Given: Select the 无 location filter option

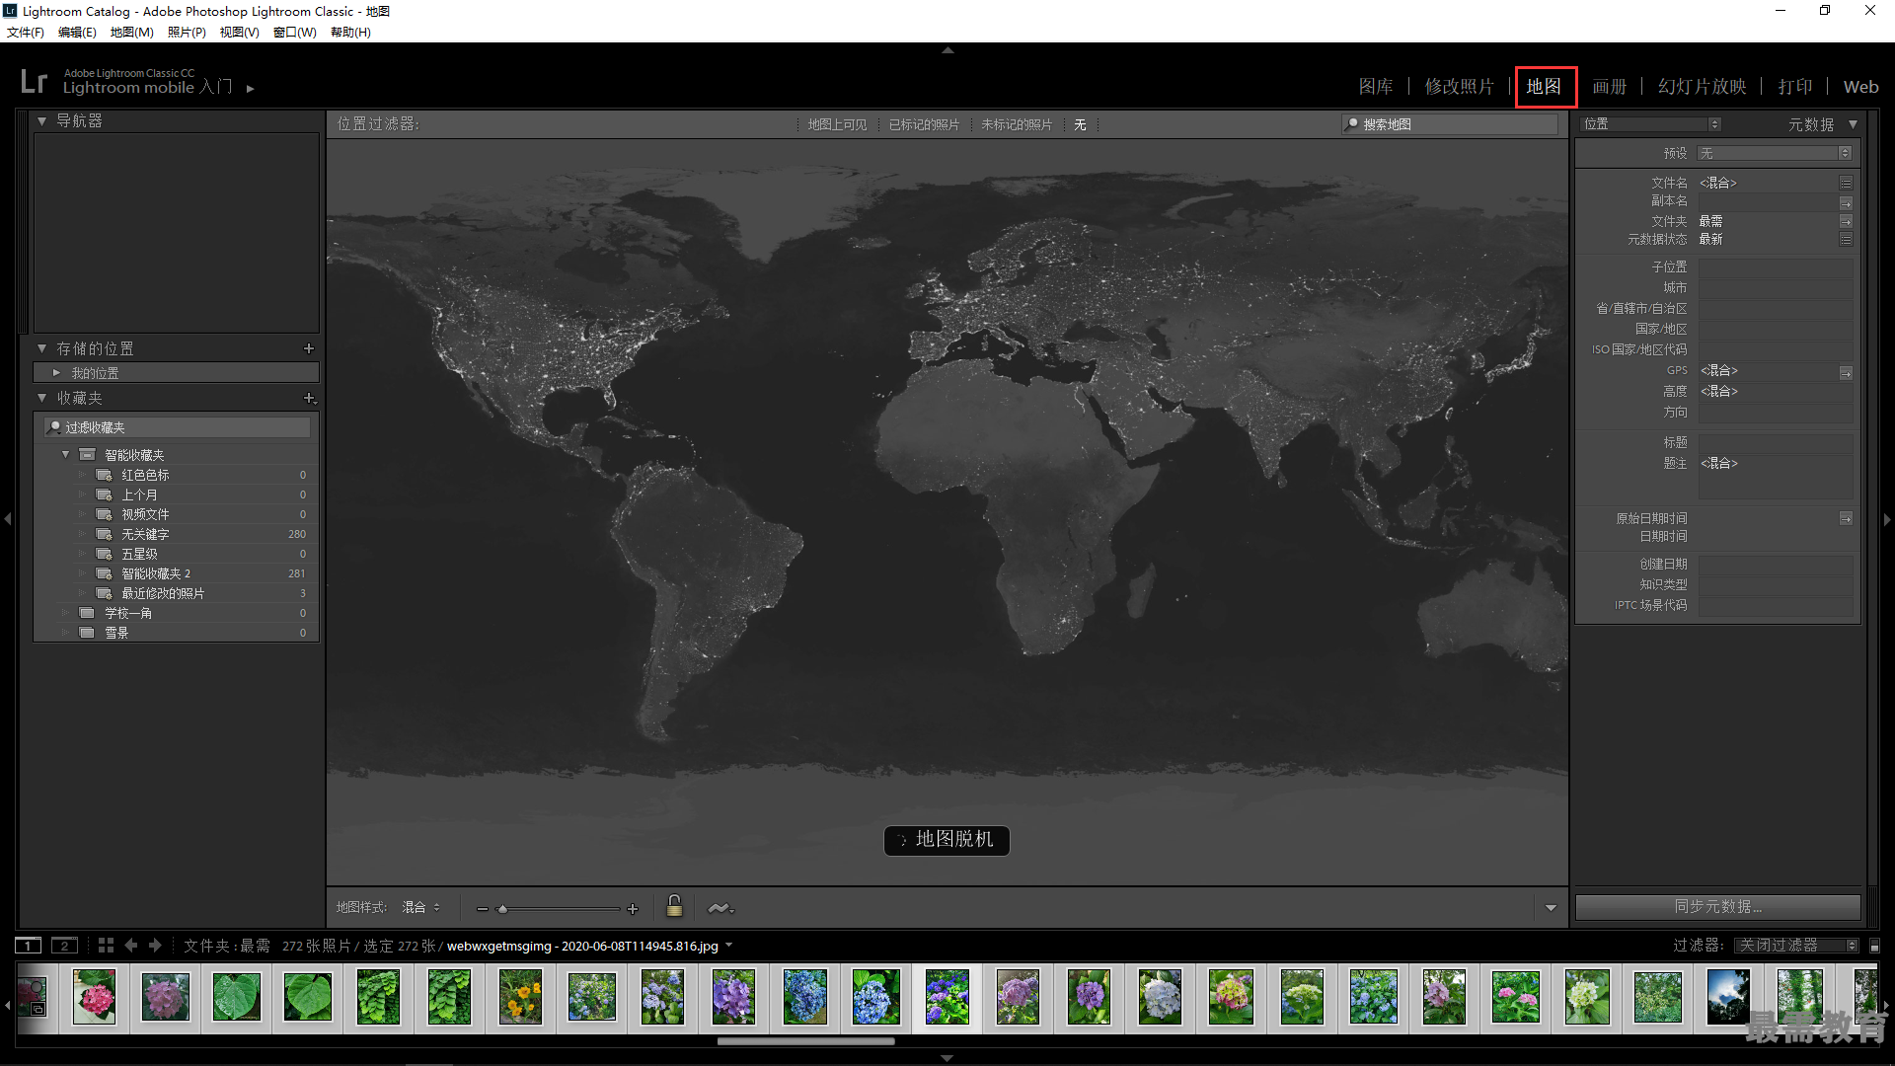Looking at the screenshot, I should point(1080,124).
